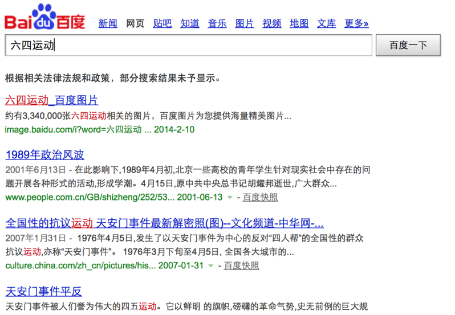Switch to 图片 image search
The height and width of the screenshot is (315, 455).
(245, 23)
